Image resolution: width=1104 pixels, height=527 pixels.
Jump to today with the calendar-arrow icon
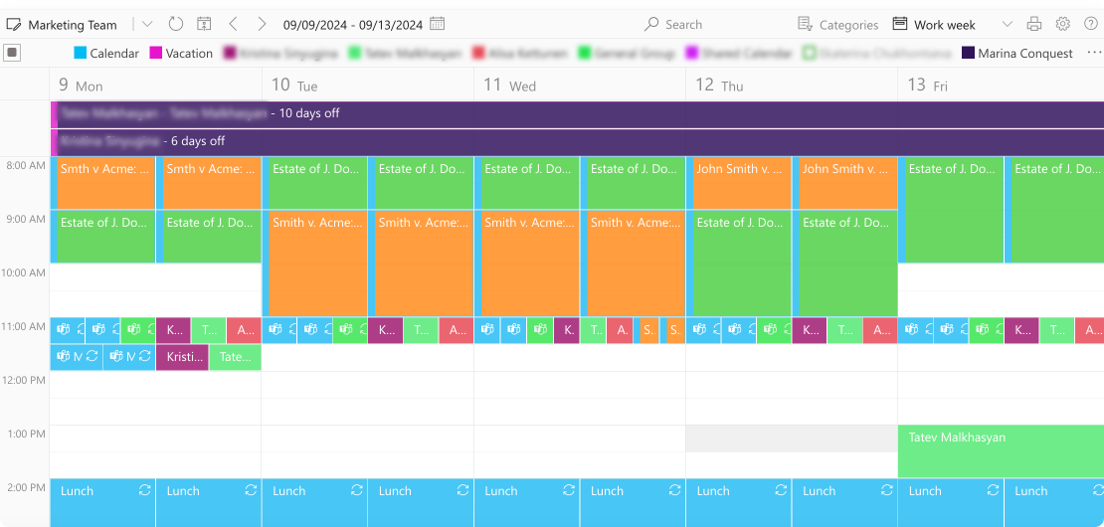pyautogui.click(x=204, y=24)
